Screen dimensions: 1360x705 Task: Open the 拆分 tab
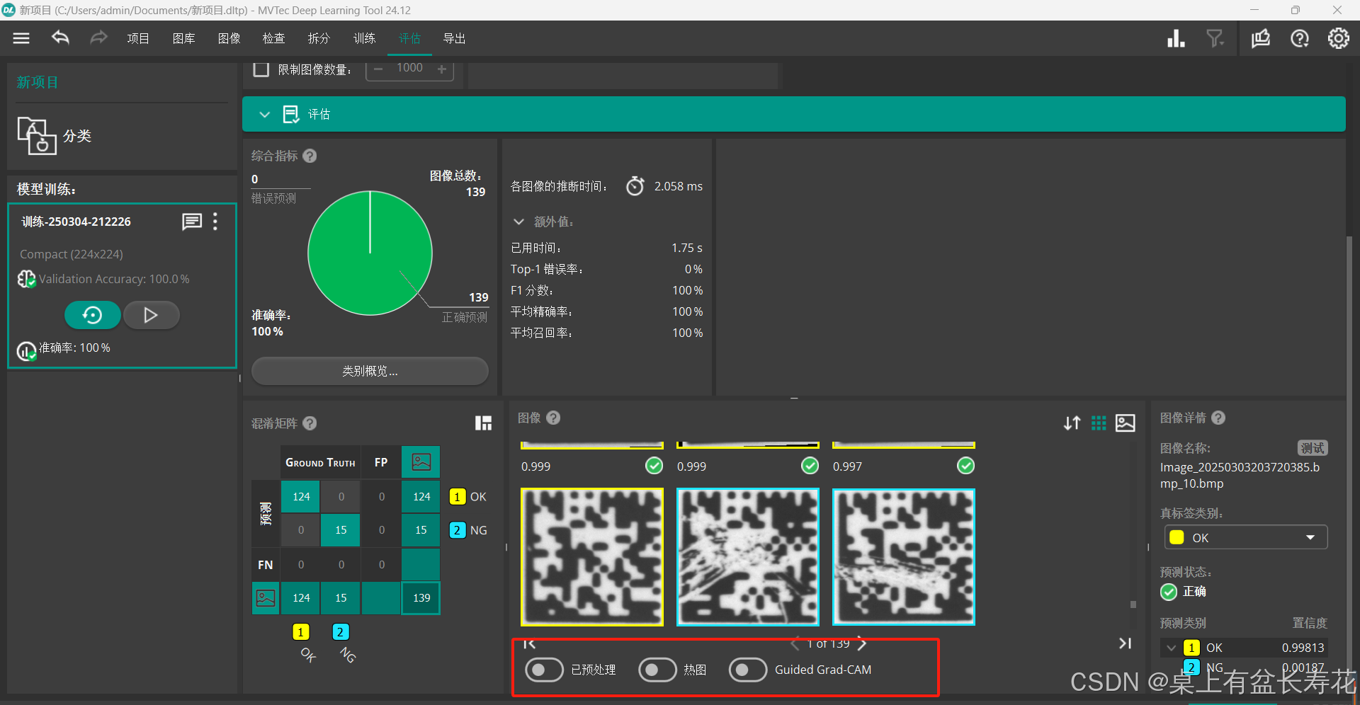pyautogui.click(x=319, y=38)
